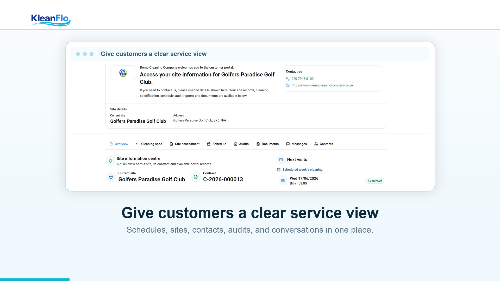Click the location pin icon beside Current site
This screenshot has width=500, height=281.
111,177
